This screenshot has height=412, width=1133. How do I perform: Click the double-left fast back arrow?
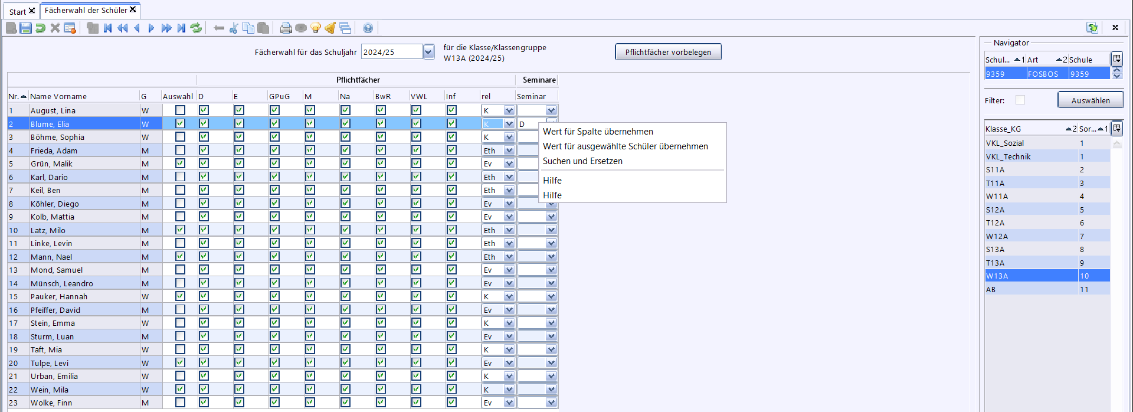pos(122,28)
